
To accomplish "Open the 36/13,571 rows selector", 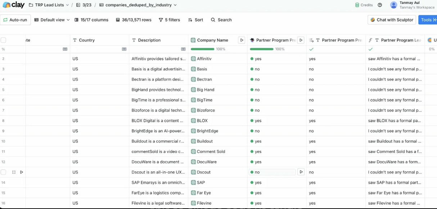I will (134, 20).
